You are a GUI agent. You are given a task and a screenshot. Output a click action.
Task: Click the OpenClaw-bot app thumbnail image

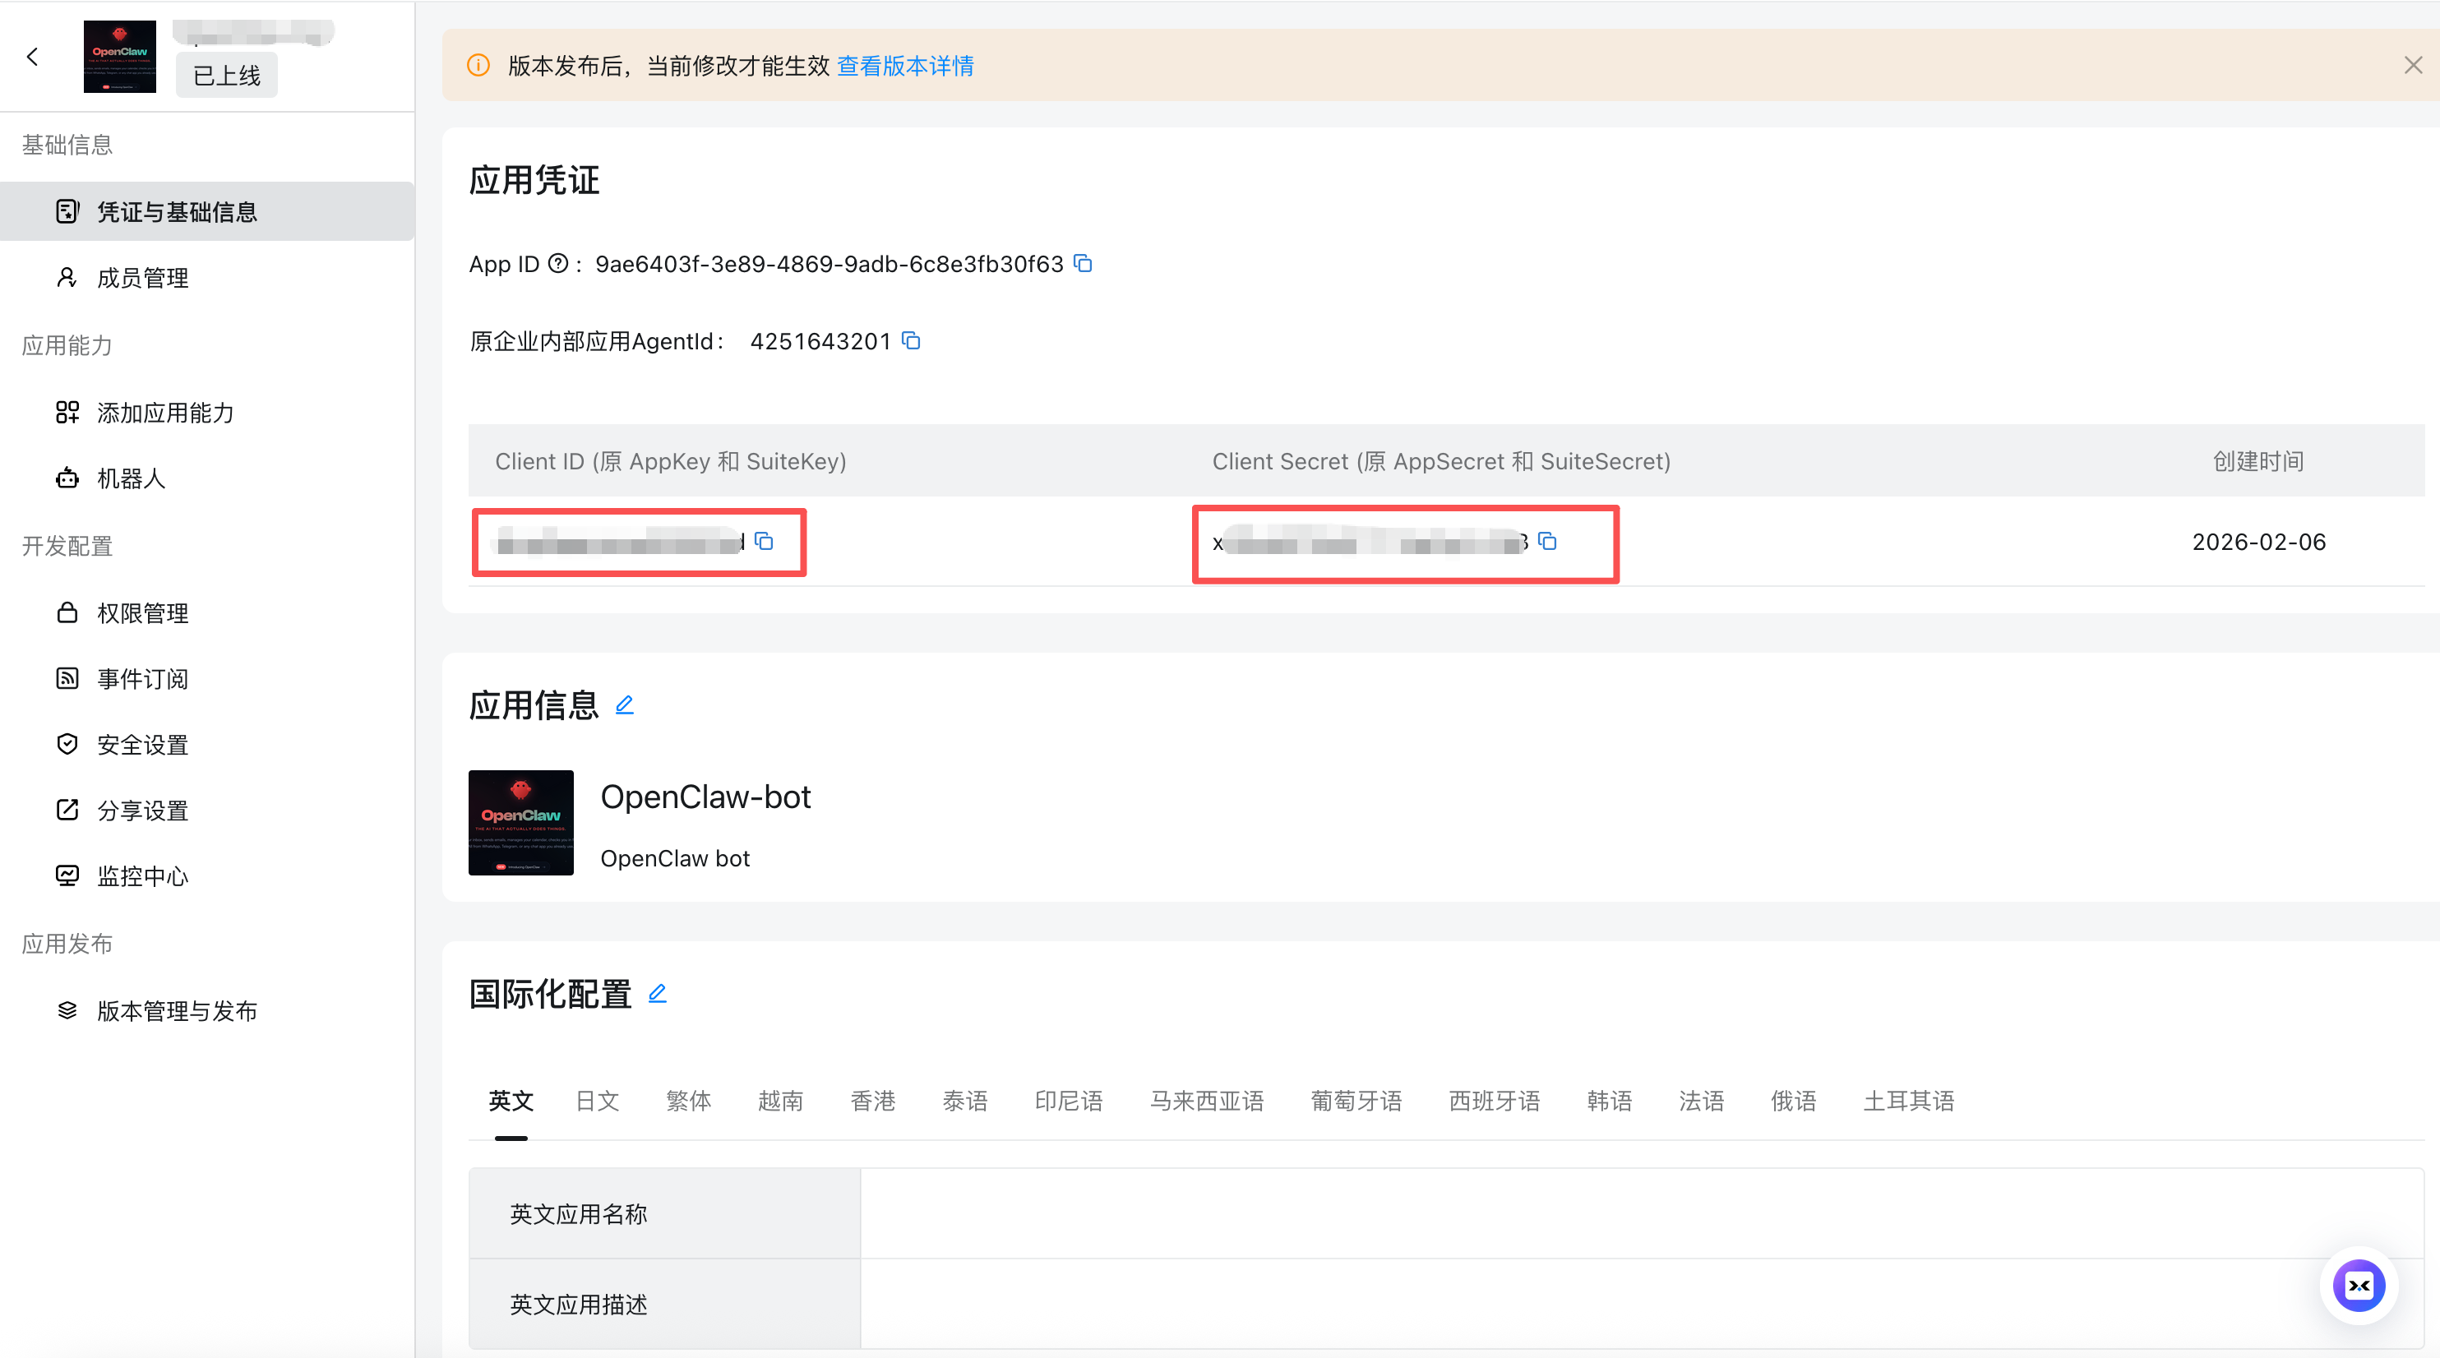[520, 822]
